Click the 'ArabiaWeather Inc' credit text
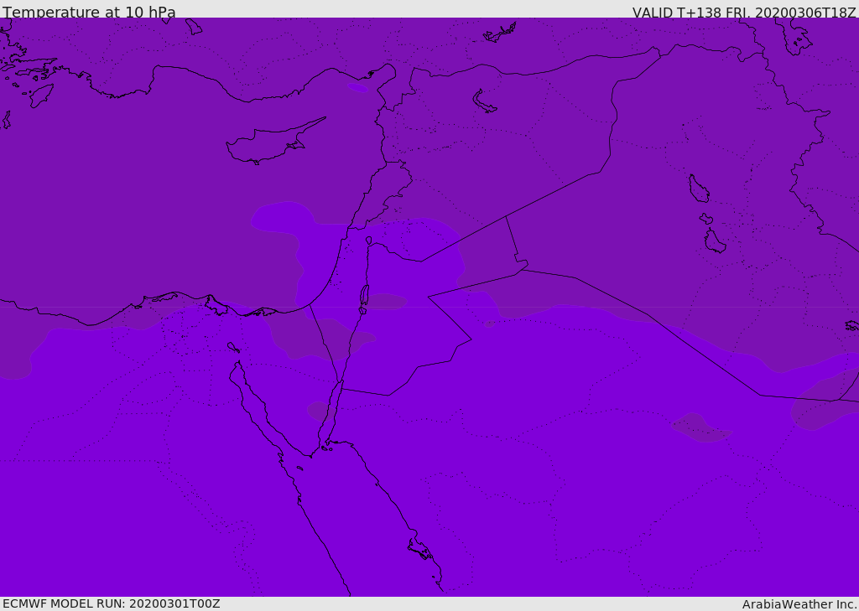The height and width of the screenshot is (611, 859). tap(799, 604)
